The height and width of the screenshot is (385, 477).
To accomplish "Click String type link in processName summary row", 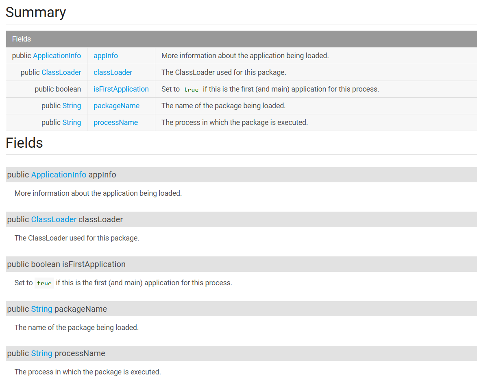I will pyautogui.click(x=72, y=122).
